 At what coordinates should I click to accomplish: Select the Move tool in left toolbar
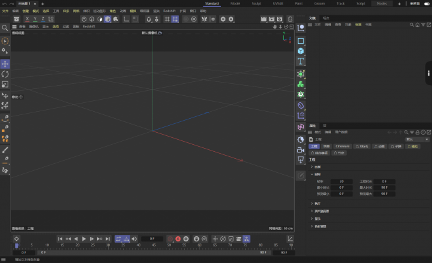click(x=5, y=64)
